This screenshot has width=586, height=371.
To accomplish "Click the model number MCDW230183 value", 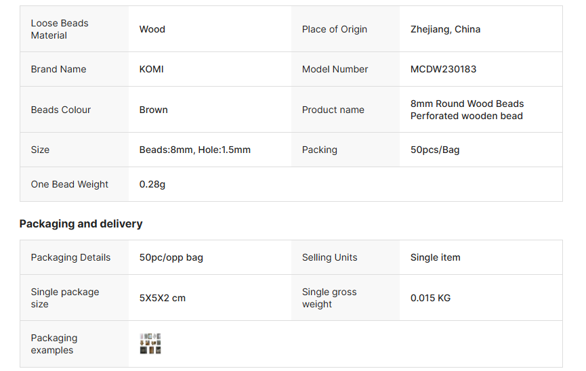I will (443, 69).
